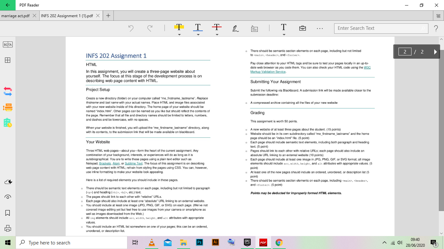Viewport: 444px width, 249px height.
Task: Expand text tool dropdown arrow
Action: 284,34
